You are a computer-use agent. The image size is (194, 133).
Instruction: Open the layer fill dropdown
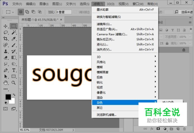point(190,43)
